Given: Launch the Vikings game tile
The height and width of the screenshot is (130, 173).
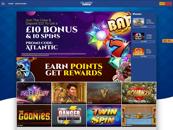Looking at the screenshot, I should coord(104,93).
